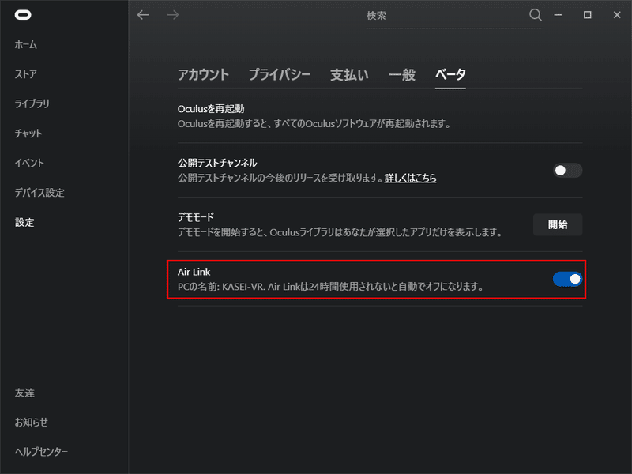The height and width of the screenshot is (474, 632).
Task: Switch to the アカウント tab
Action: (203, 74)
